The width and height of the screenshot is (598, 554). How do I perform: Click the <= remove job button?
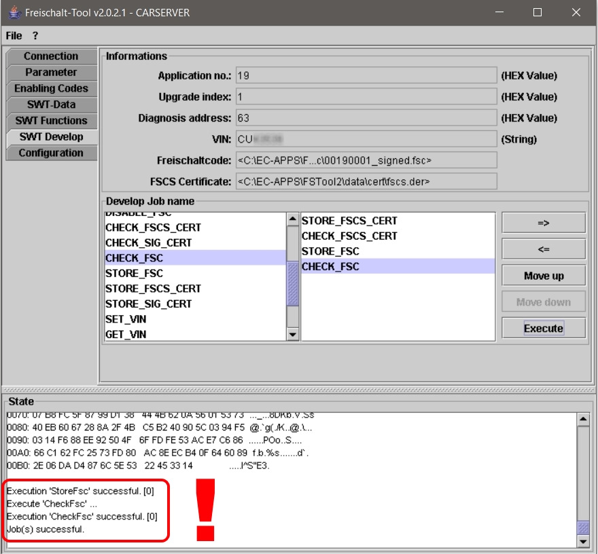[x=544, y=249]
